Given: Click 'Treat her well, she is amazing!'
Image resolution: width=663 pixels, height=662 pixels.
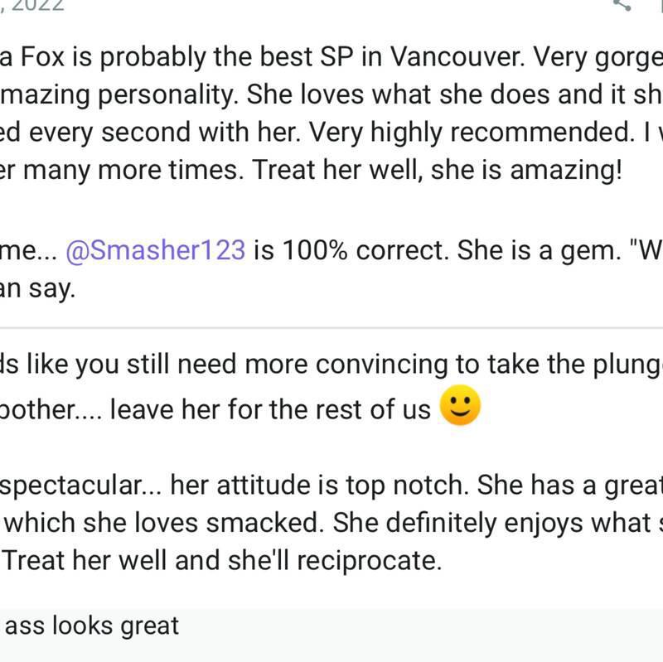Looking at the screenshot, I should tap(438, 170).
